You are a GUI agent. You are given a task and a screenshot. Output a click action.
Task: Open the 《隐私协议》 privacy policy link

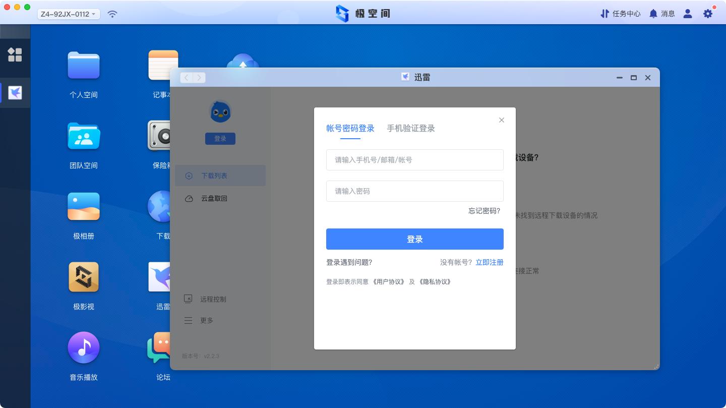coord(435,282)
